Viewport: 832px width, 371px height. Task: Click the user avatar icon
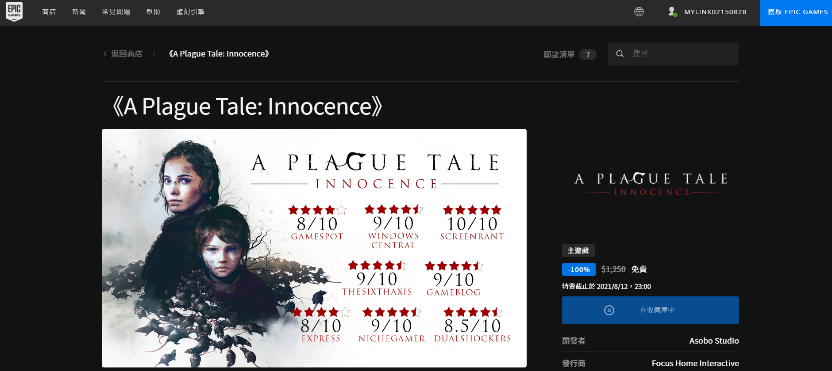(672, 12)
